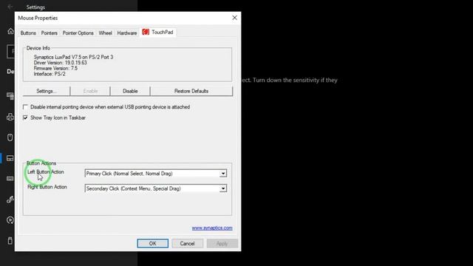Image resolution: width=473 pixels, height=266 pixels.
Task: Click the Right Button Action label
Action: [47, 187]
